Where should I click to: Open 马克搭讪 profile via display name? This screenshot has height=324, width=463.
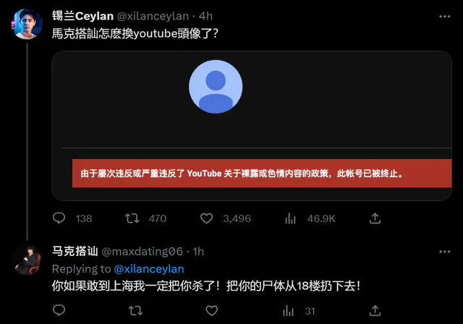pyautogui.click(x=75, y=251)
